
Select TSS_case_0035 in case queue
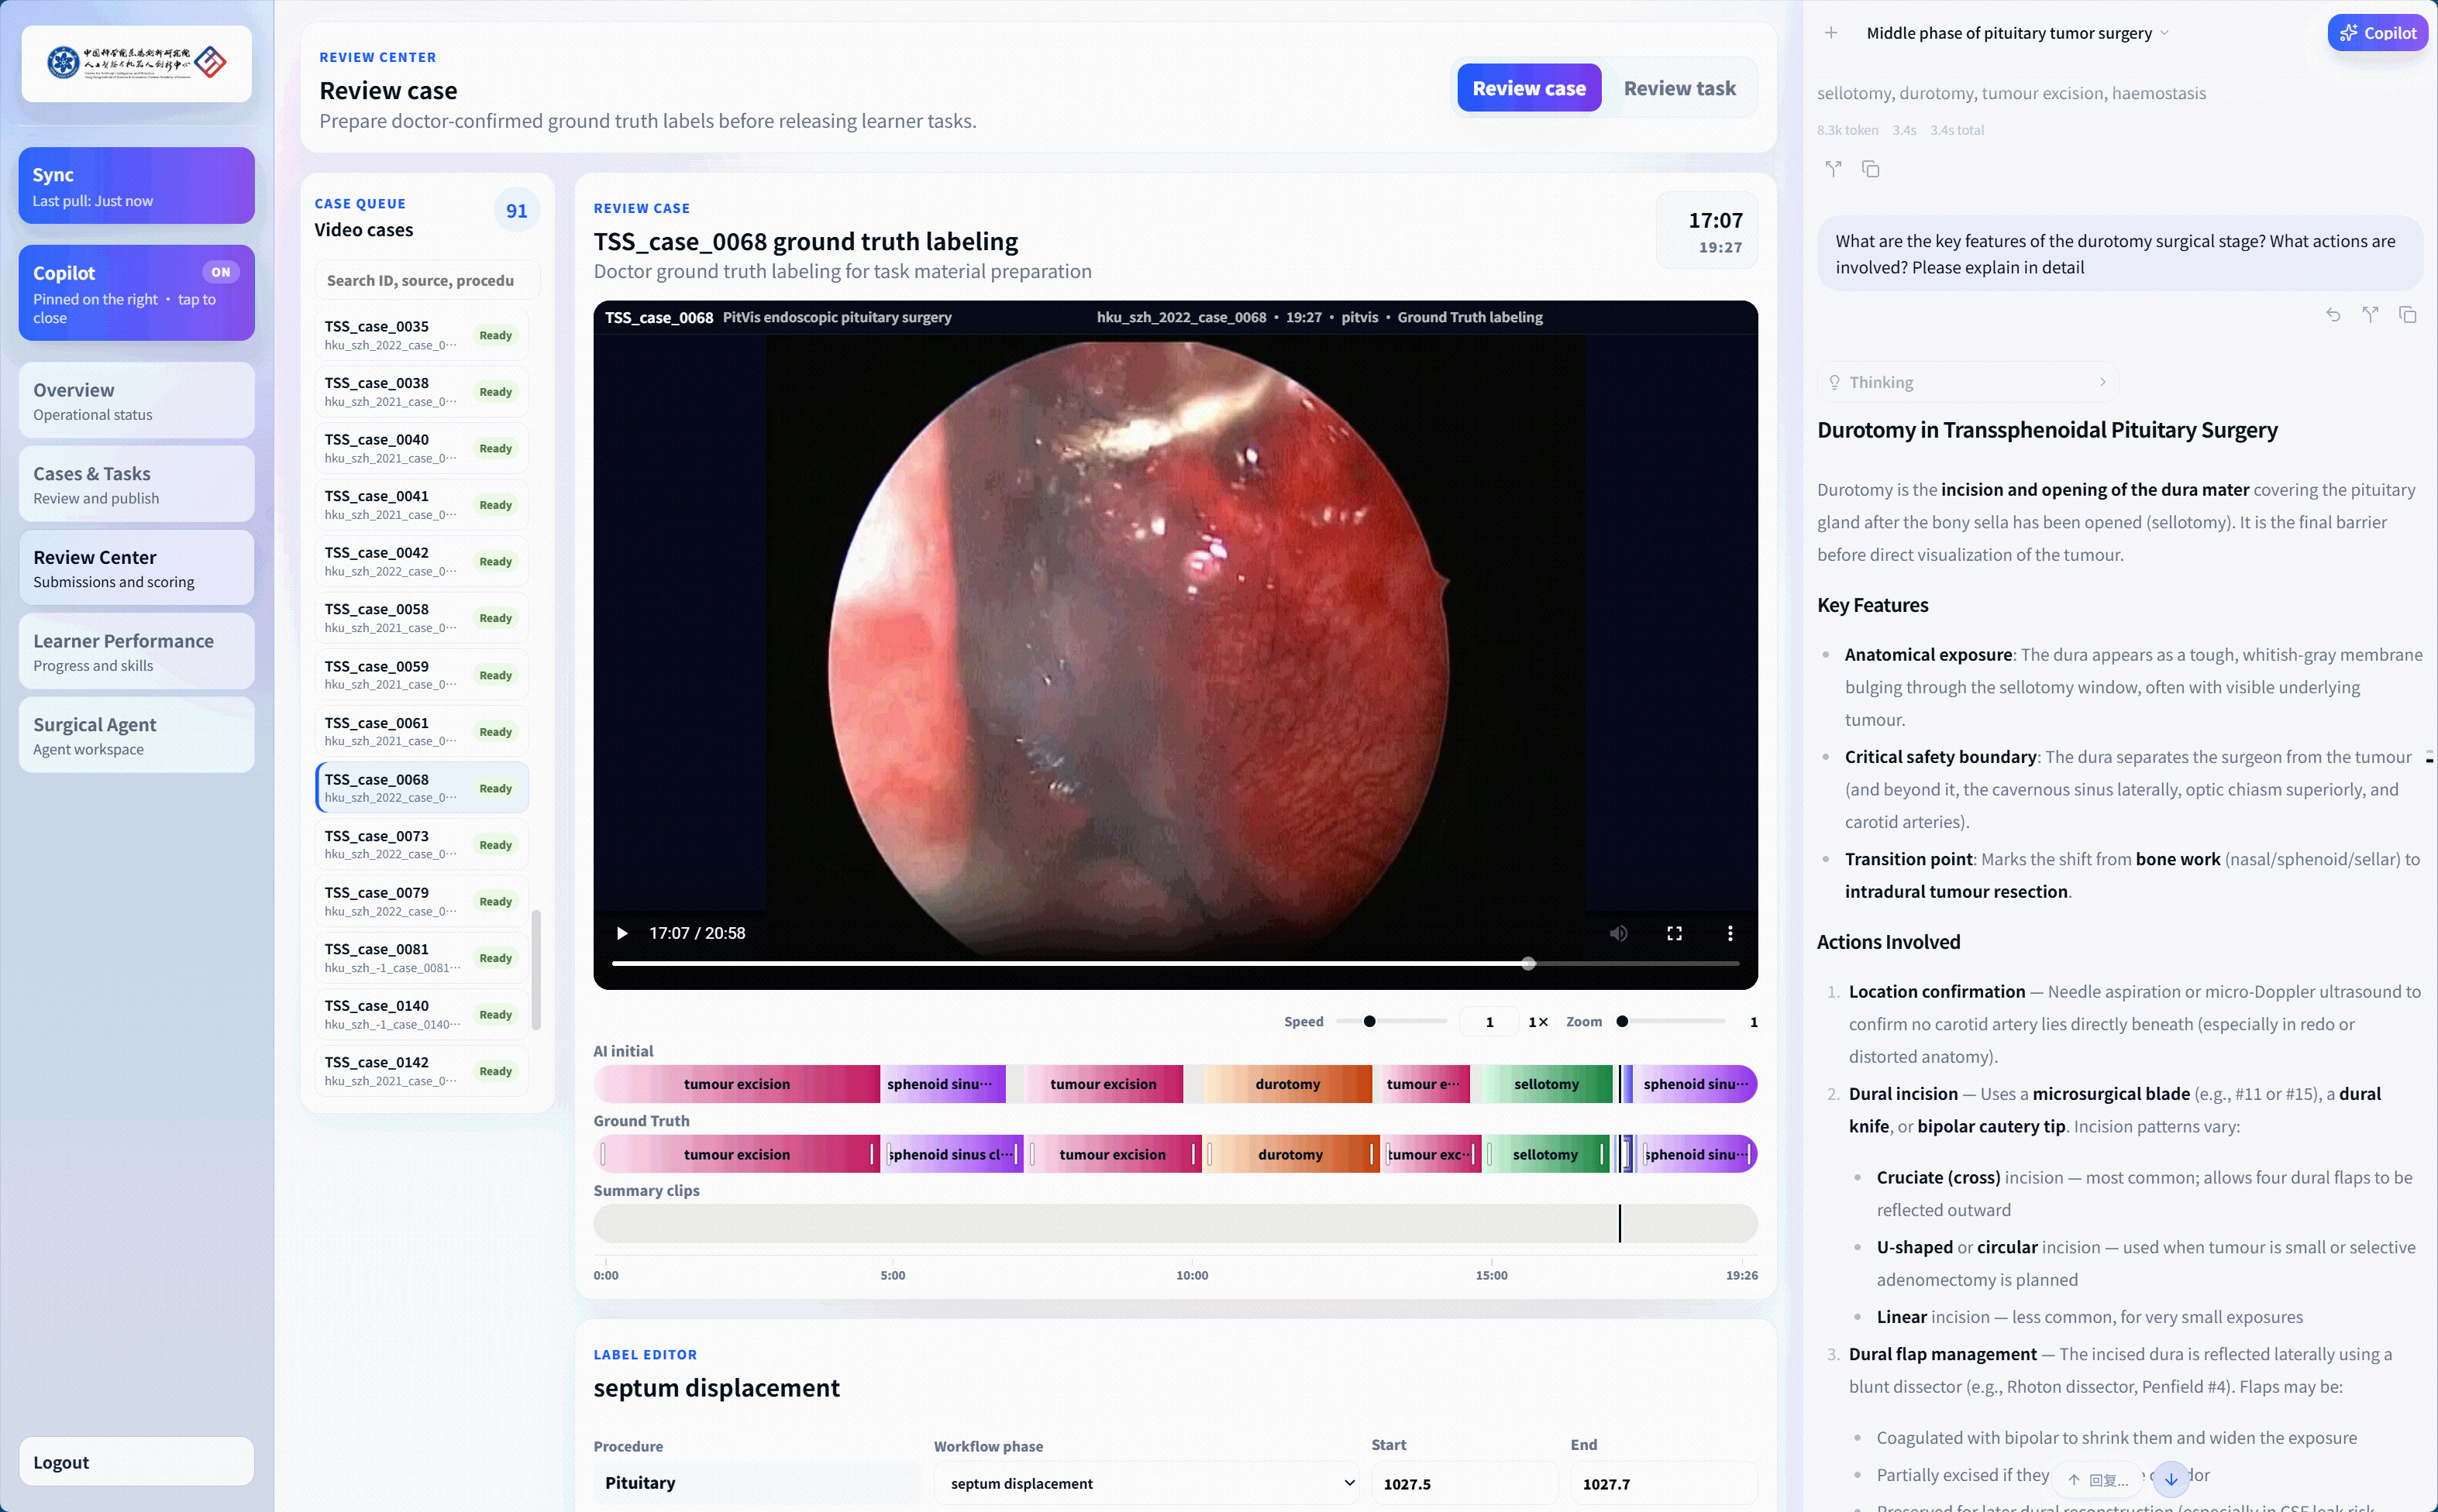tap(422, 335)
